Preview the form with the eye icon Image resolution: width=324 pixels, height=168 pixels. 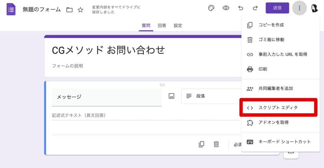click(226, 8)
